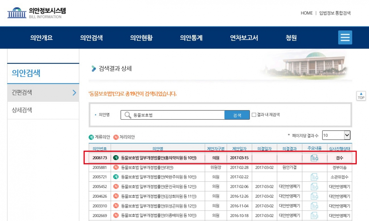Screen dimensions: 369x221
Task: Click the 의안번호 column header
Action: 100,148
